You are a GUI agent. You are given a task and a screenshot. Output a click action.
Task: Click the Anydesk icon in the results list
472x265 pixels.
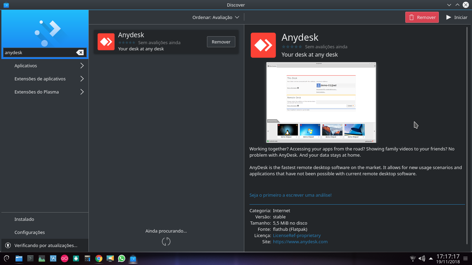106,42
